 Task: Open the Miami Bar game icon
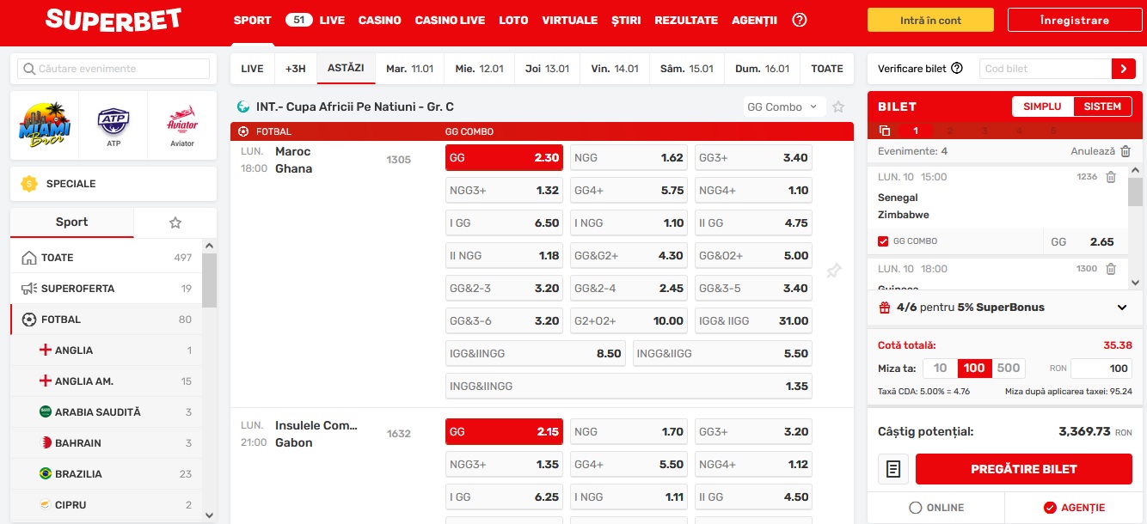click(45, 125)
